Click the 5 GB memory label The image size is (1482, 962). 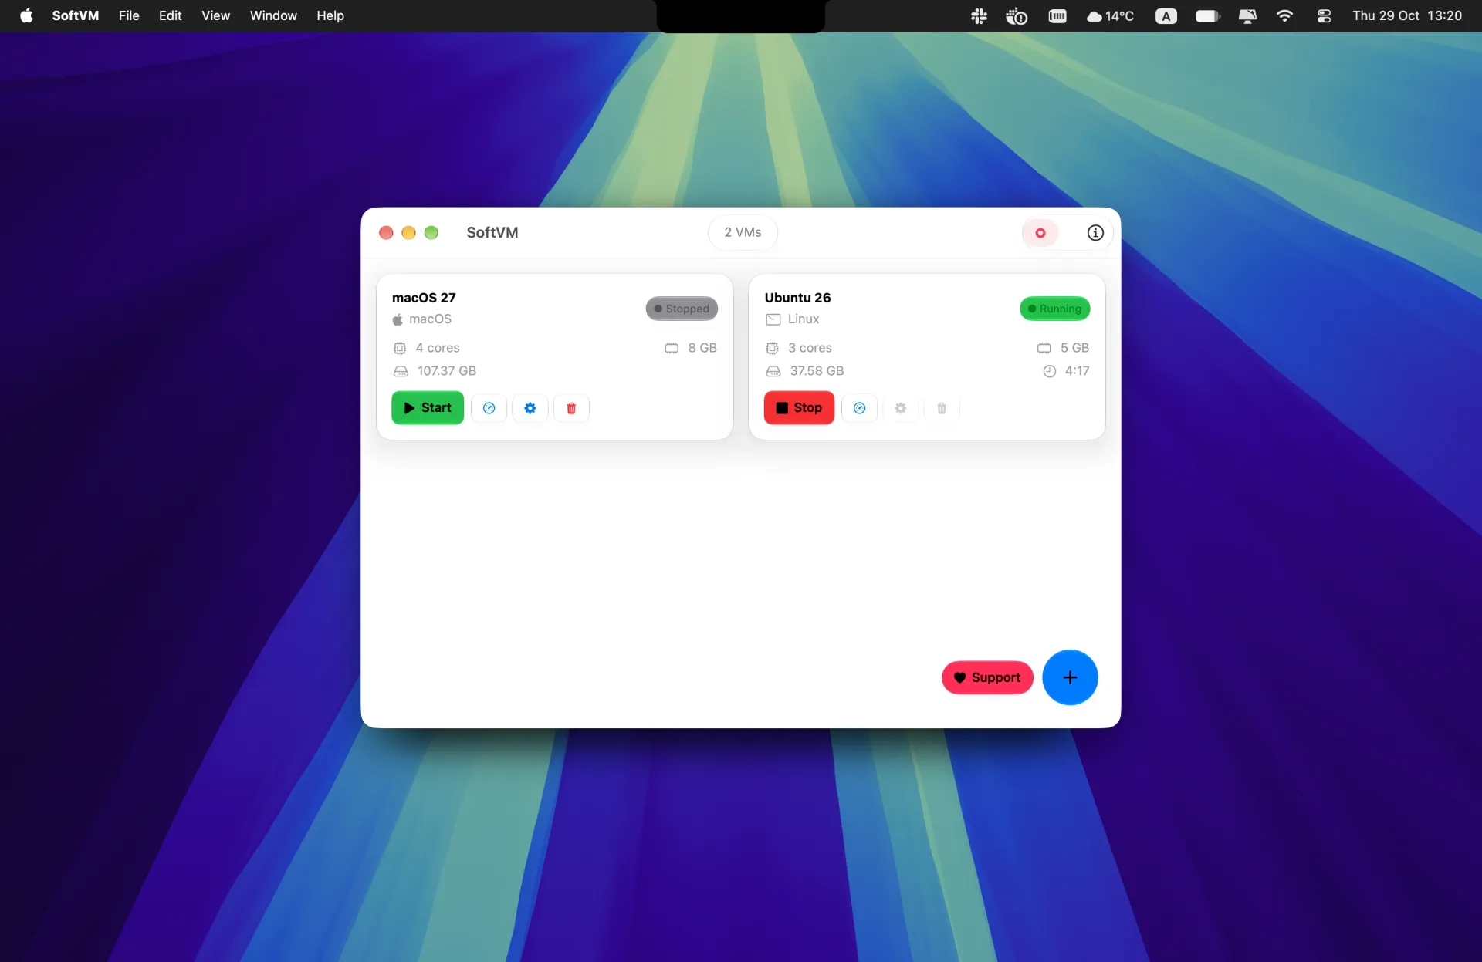(1074, 348)
